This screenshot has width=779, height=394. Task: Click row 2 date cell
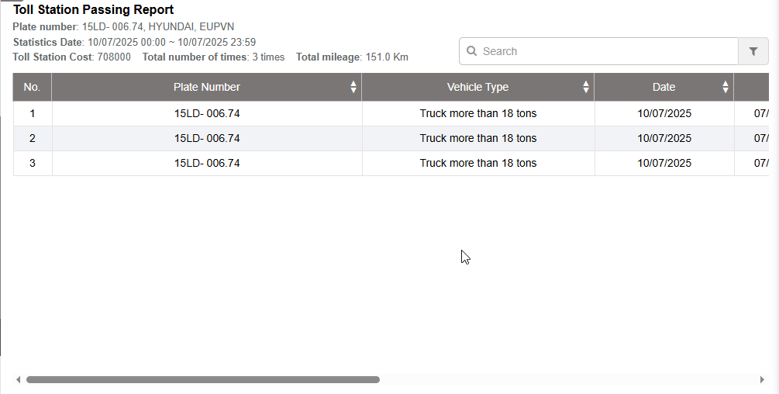coord(664,138)
